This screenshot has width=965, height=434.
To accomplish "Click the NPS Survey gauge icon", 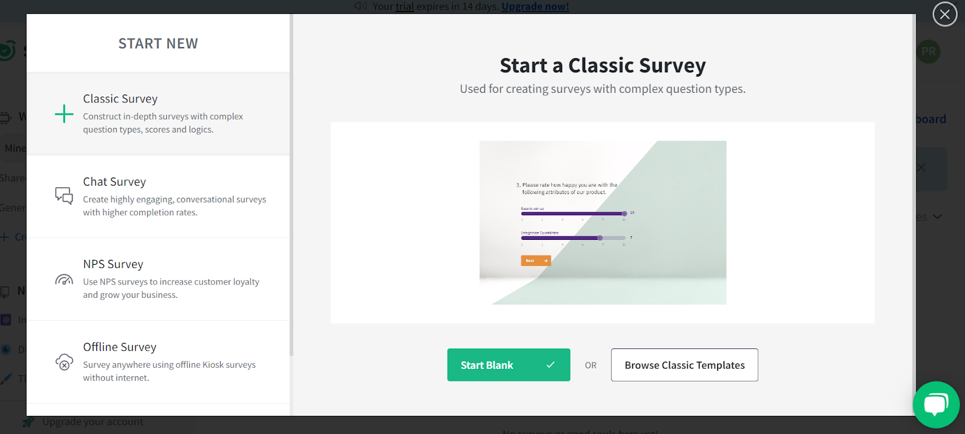I will [x=64, y=279].
